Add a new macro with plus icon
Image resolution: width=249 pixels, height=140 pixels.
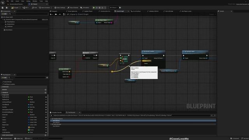46,90
